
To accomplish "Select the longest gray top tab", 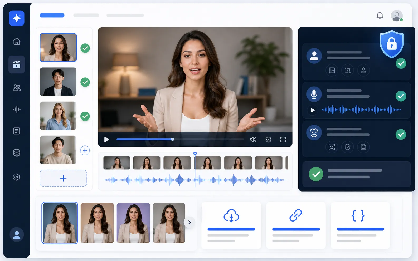I will click(x=125, y=15).
